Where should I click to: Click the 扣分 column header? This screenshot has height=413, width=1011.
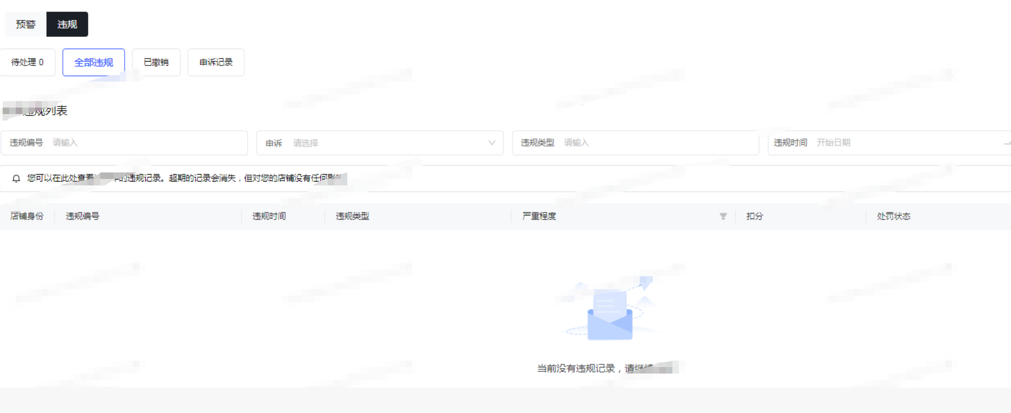tap(754, 216)
